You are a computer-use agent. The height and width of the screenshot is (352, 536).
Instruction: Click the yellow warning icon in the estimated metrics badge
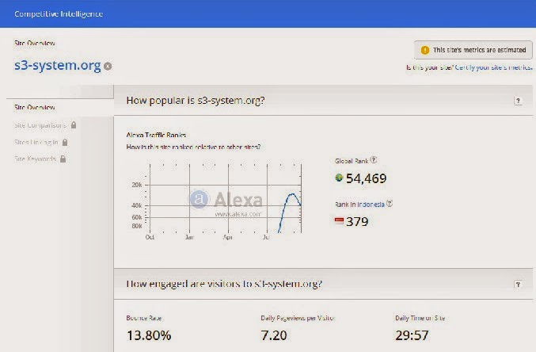tap(424, 50)
